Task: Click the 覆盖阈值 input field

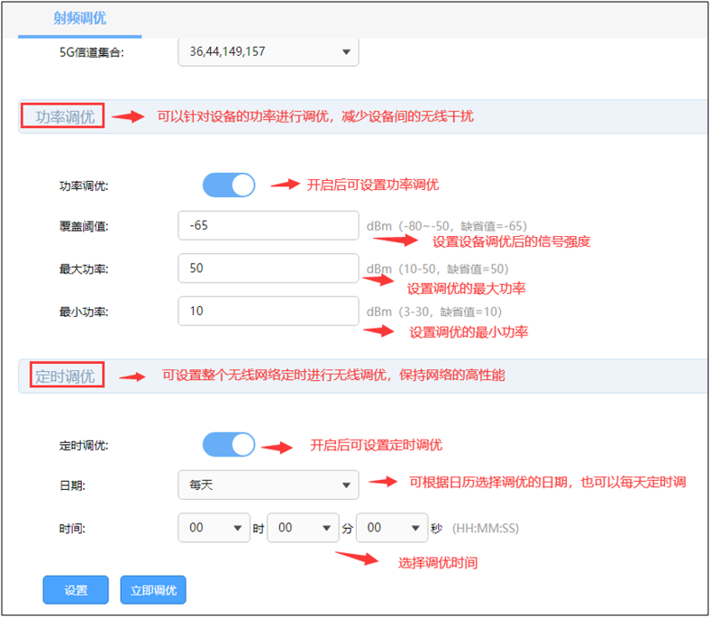Action: coord(268,226)
